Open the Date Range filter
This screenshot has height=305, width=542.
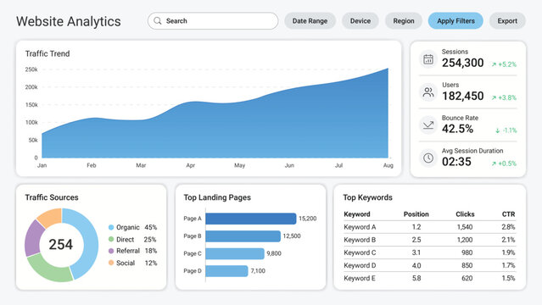coord(310,20)
